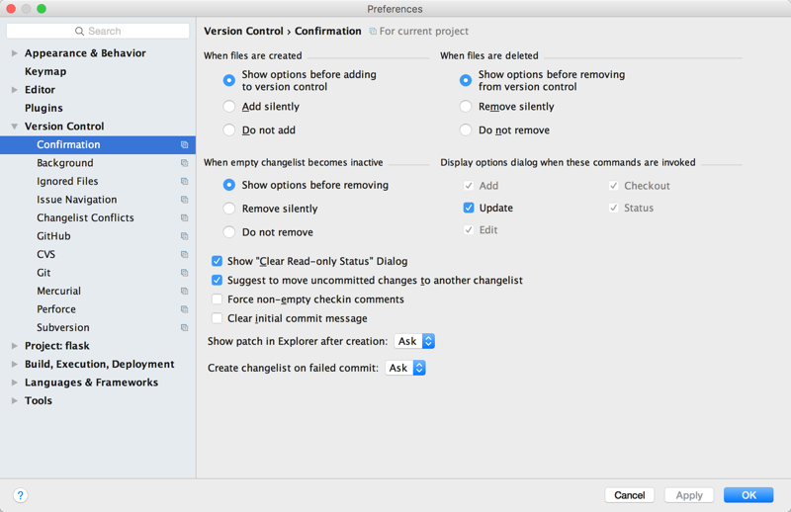Click the project-level icon beside Git
Screen dimensions: 791x512
click(x=184, y=273)
